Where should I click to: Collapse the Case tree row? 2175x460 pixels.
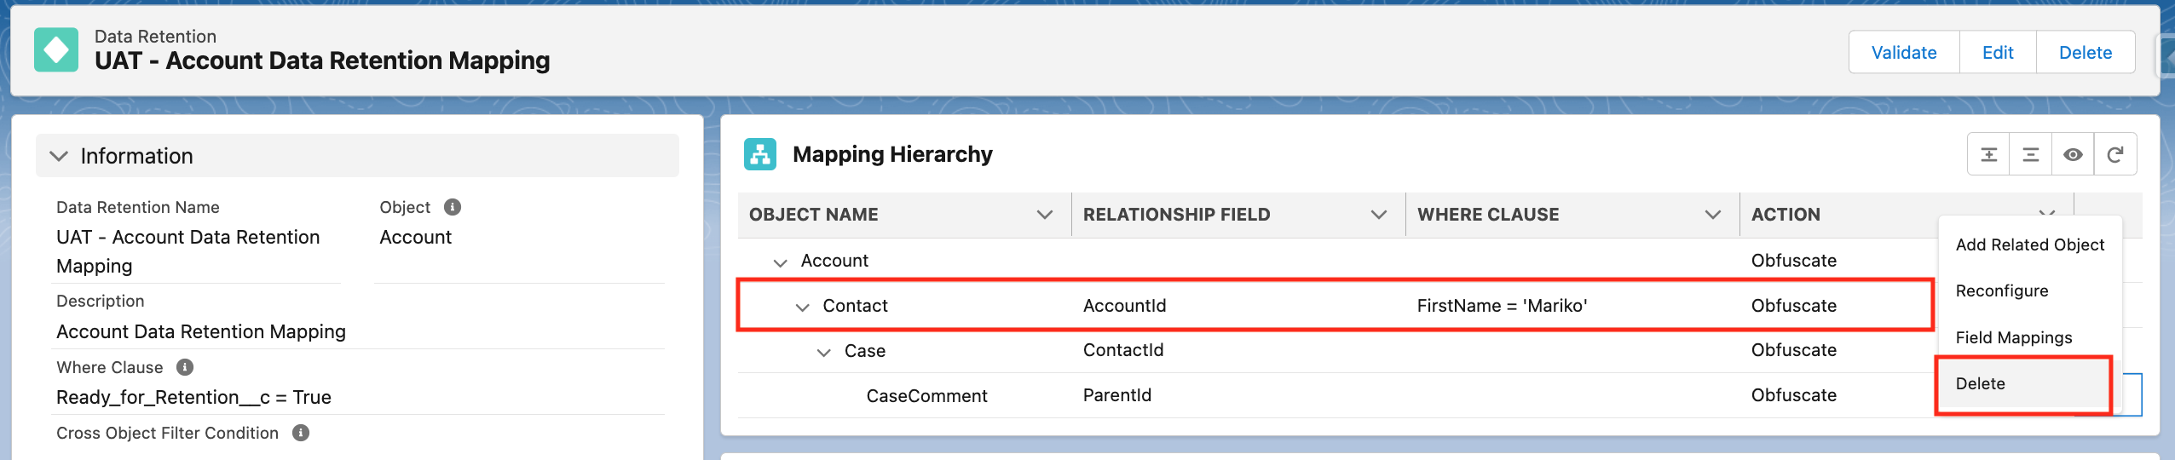pyautogui.click(x=823, y=353)
